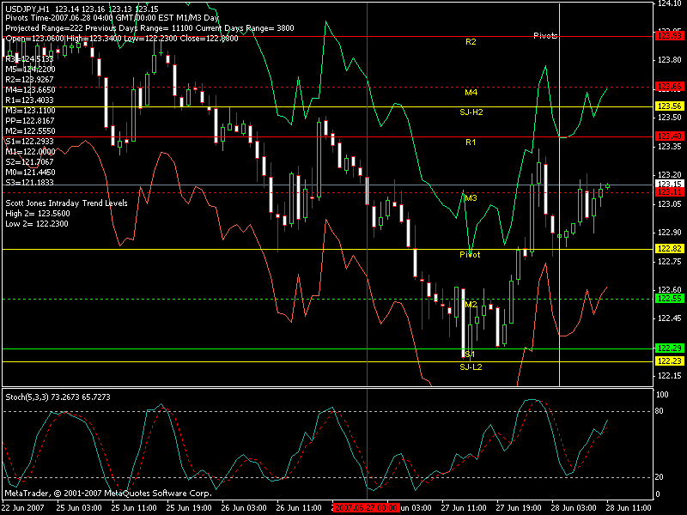Select the green 122.29 price tag

coord(668,348)
